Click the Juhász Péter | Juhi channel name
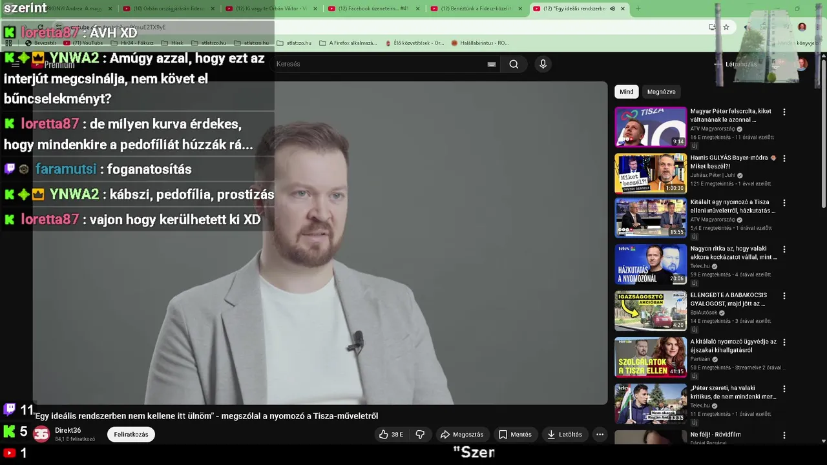The height and width of the screenshot is (465, 827). pyautogui.click(x=713, y=176)
